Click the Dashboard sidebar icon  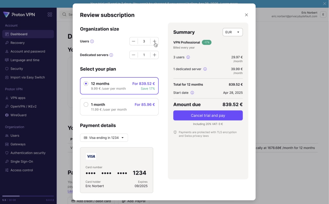coord(7,34)
